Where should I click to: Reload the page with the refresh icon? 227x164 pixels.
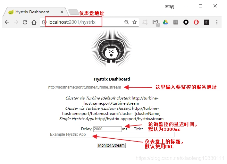[x=25, y=22]
